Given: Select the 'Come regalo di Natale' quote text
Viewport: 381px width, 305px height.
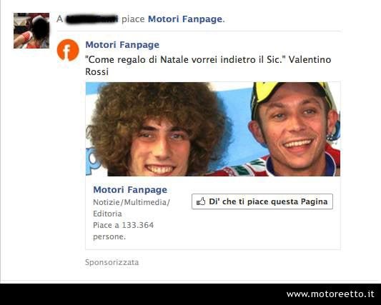Looking at the screenshot, I should click(208, 66).
